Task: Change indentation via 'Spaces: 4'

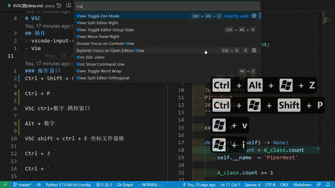Action: click(x=252, y=184)
